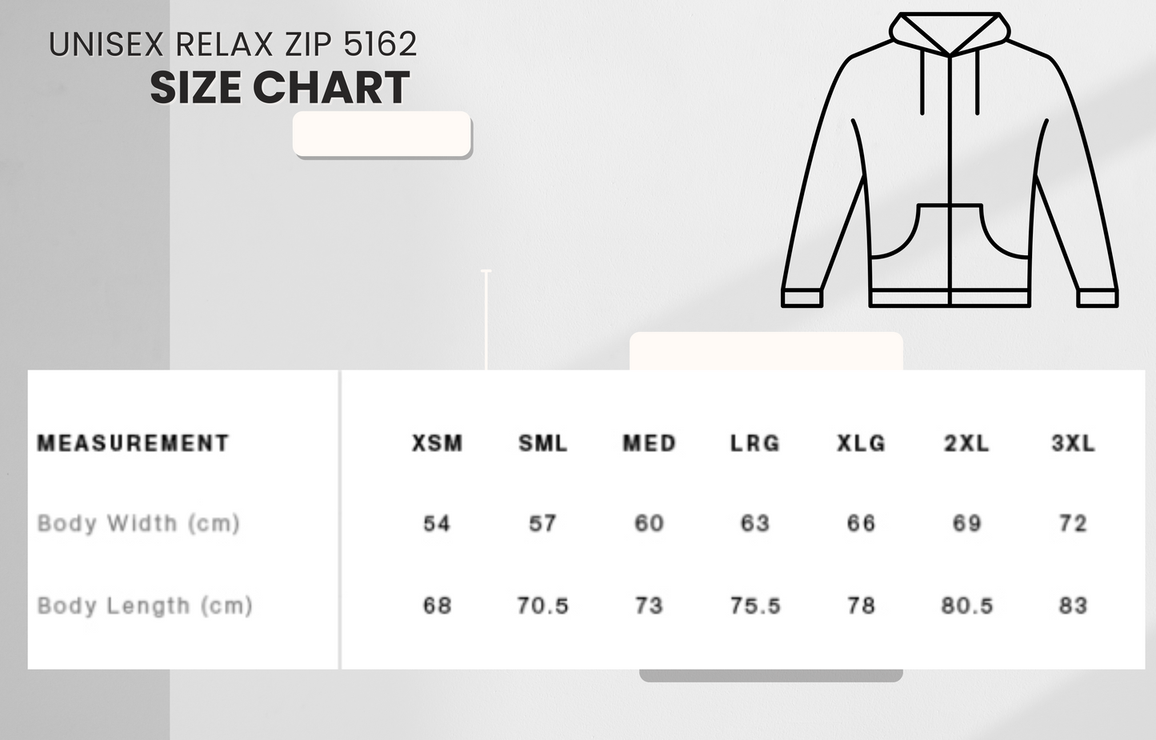Click the zip hoodie outline illustration

click(950, 160)
